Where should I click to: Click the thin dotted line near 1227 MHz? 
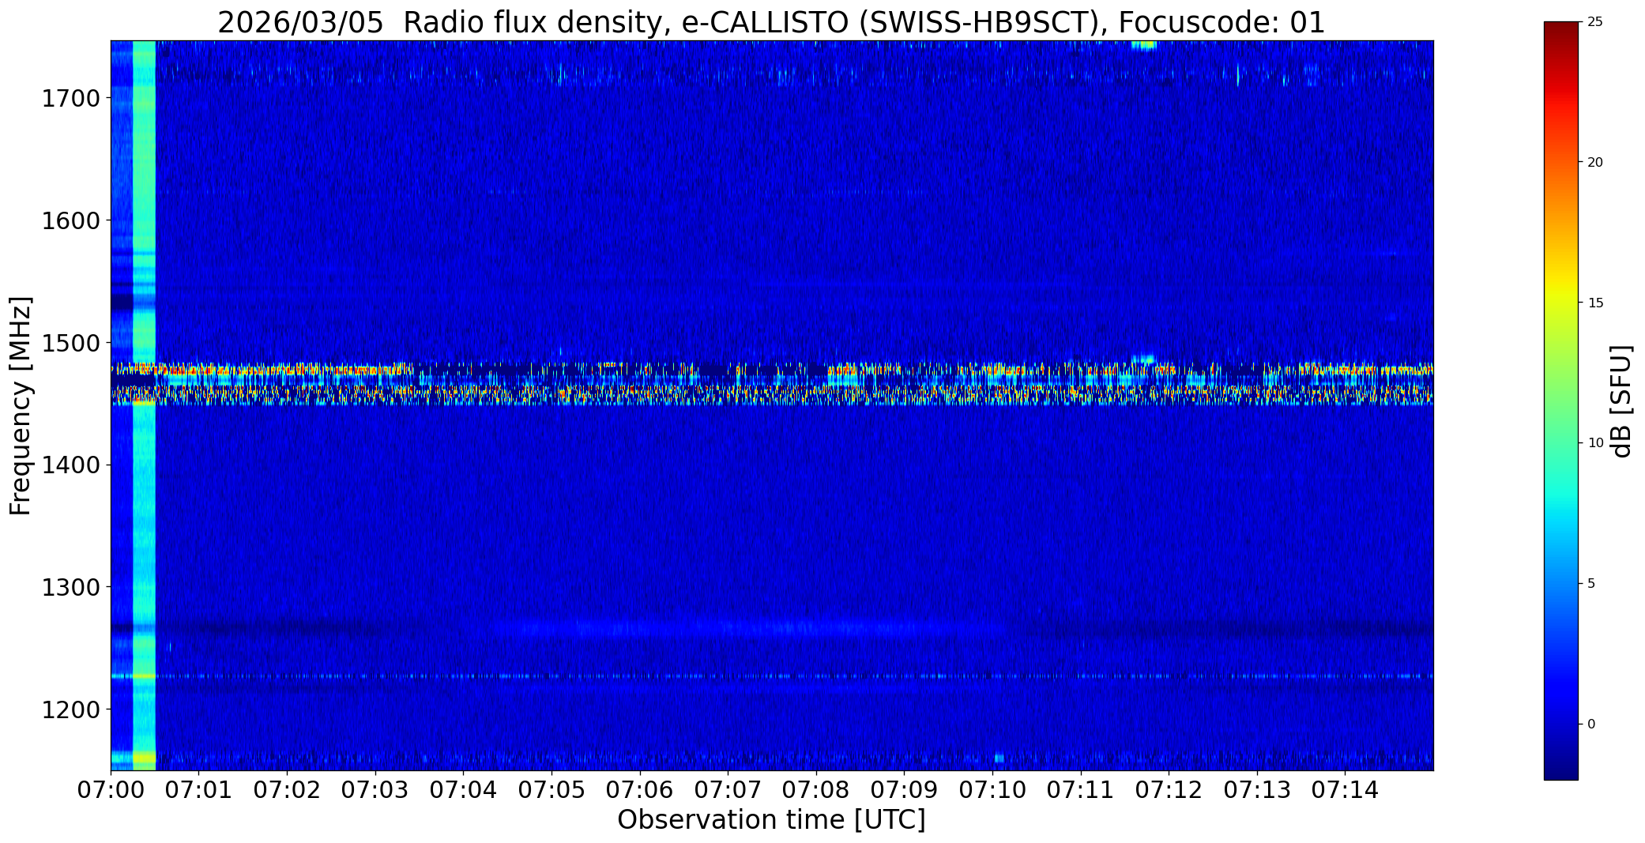pos(772,676)
